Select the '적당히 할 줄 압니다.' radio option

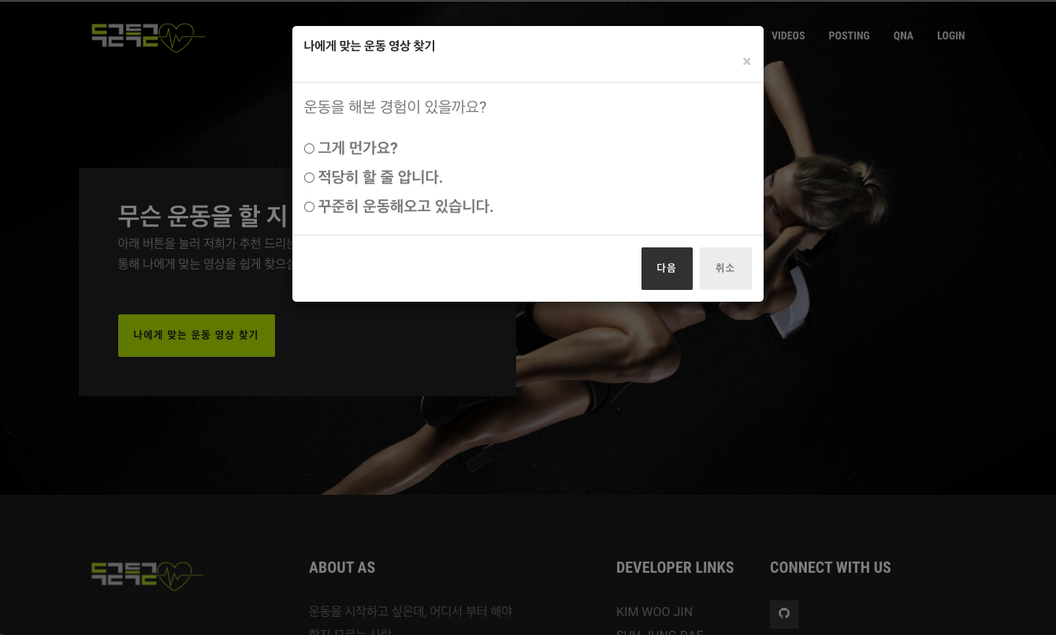tap(309, 178)
